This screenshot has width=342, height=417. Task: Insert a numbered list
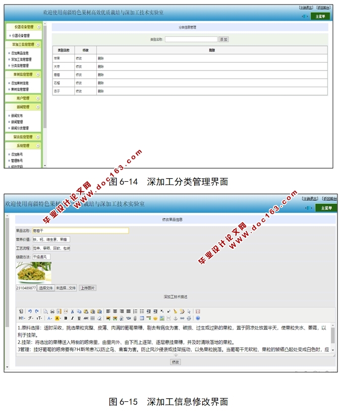pos(135,311)
